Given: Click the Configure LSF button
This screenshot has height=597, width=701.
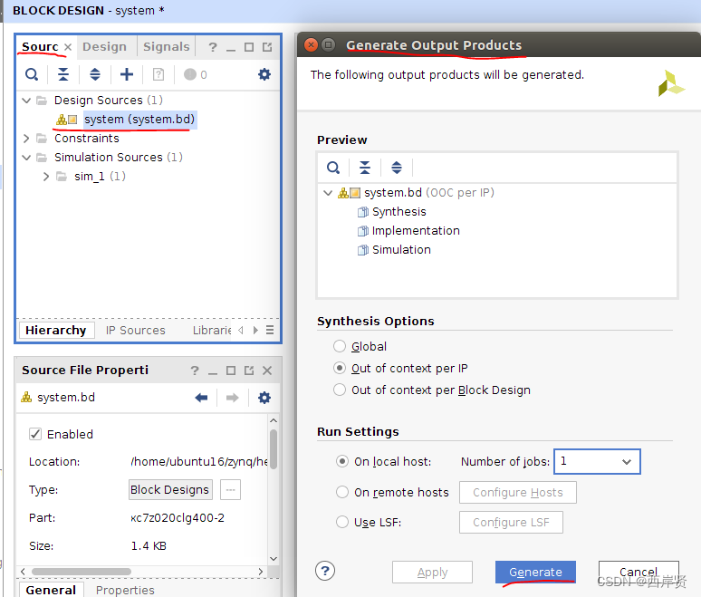Looking at the screenshot, I should pos(511,523).
